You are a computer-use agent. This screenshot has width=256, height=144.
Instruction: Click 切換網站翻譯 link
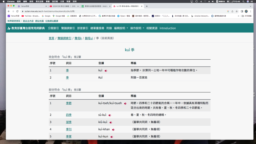(x=52, y=21)
